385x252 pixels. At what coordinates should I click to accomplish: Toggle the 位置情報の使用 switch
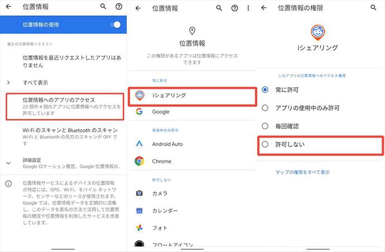point(115,25)
